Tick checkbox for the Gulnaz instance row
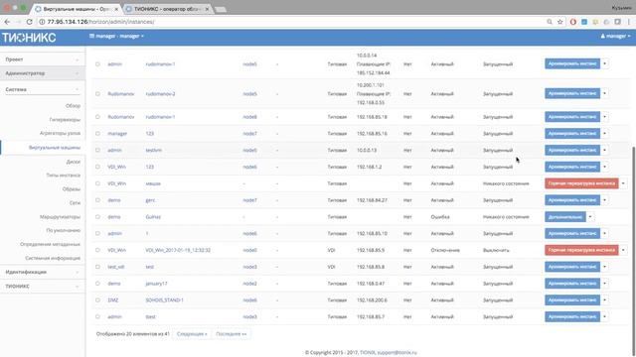The image size is (636, 357). [x=97, y=217]
